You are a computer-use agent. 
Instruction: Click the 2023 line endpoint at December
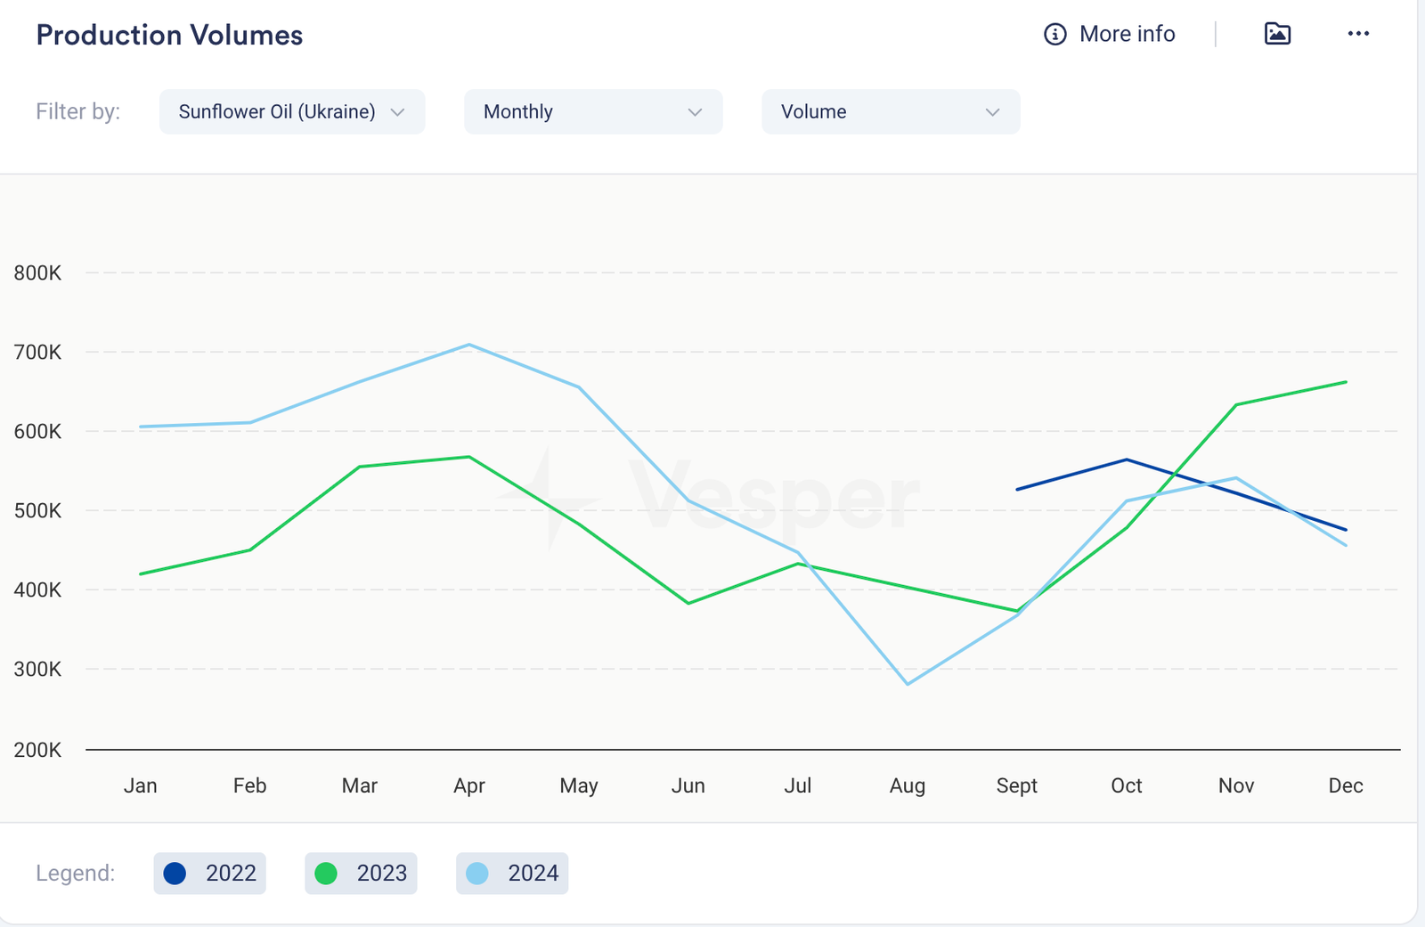(1345, 382)
